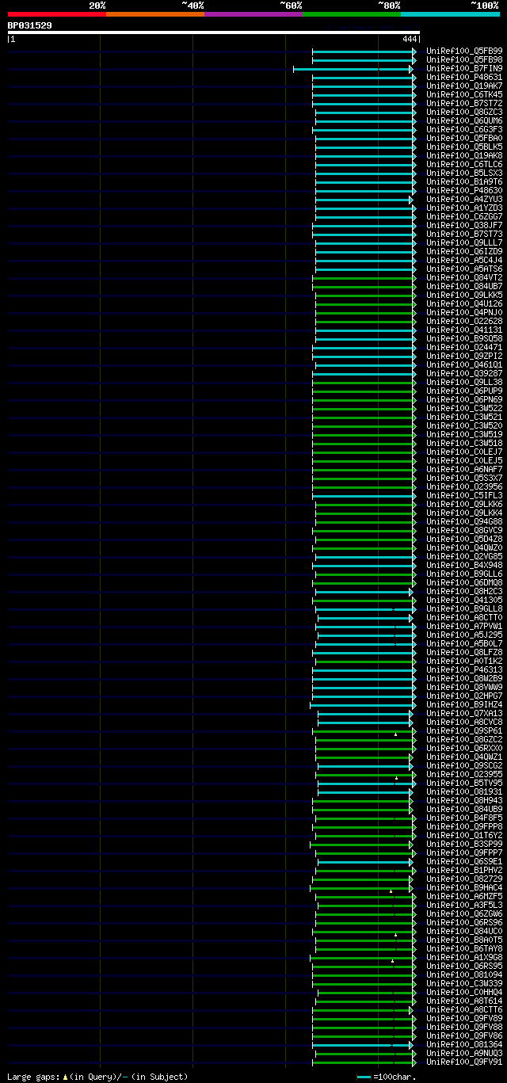Click the orange ~40% legend segment
The image size is (507, 1083).
(x=154, y=13)
